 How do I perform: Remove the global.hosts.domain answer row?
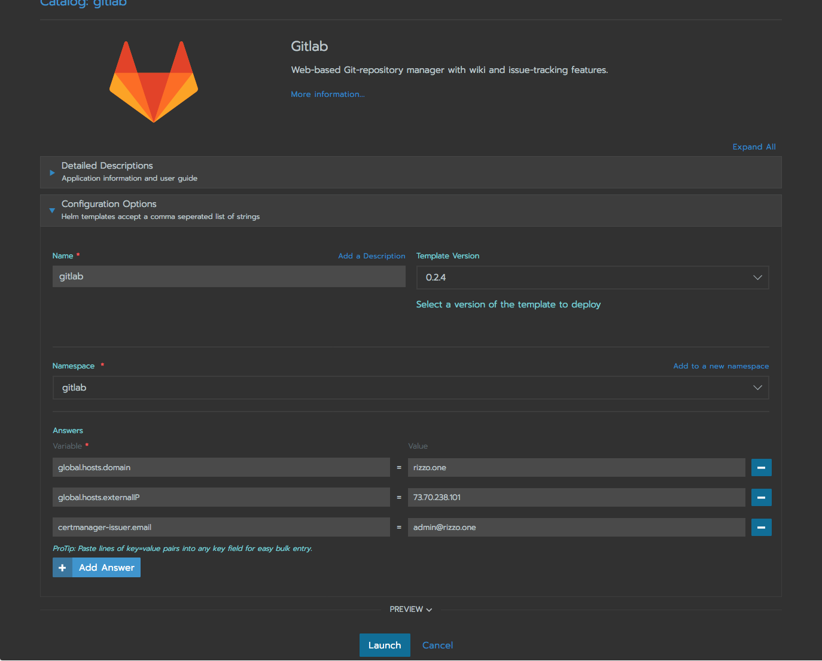761,467
